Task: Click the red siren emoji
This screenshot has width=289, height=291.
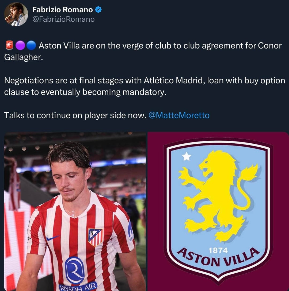Action: tap(9, 46)
